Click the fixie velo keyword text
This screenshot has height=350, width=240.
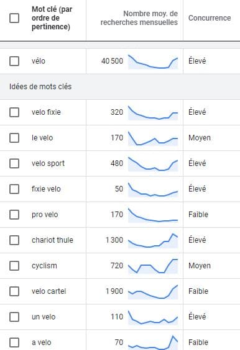coord(46,189)
